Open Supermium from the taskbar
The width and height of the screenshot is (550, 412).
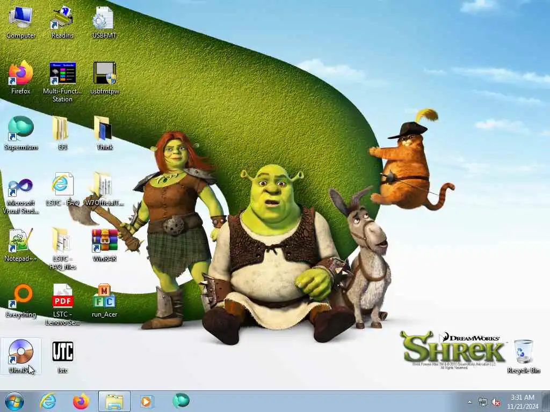180,401
